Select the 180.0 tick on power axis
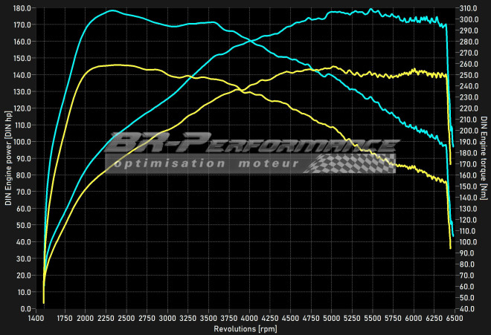This screenshot has width=491, height=335. [x=22, y=7]
